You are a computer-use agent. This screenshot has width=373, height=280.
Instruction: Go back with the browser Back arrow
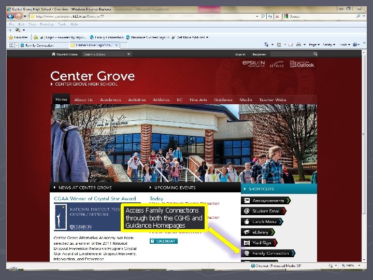pos(11,16)
